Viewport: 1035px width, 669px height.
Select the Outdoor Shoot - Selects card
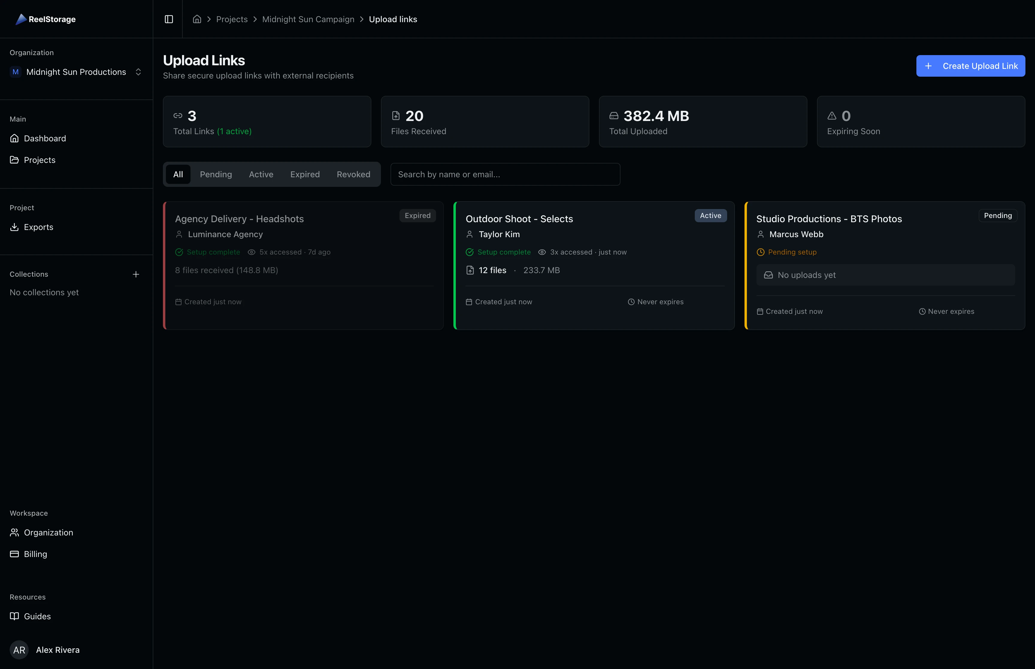click(x=593, y=265)
